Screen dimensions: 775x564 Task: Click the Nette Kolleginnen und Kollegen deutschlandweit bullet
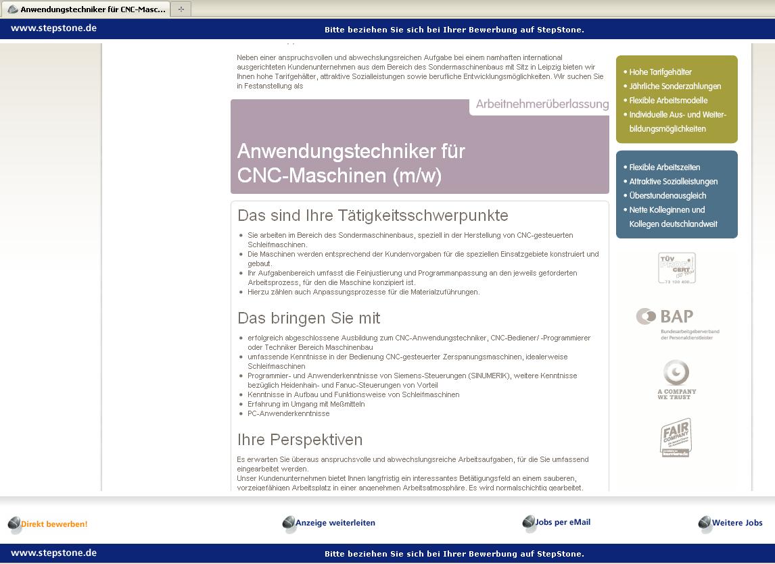(673, 217)
